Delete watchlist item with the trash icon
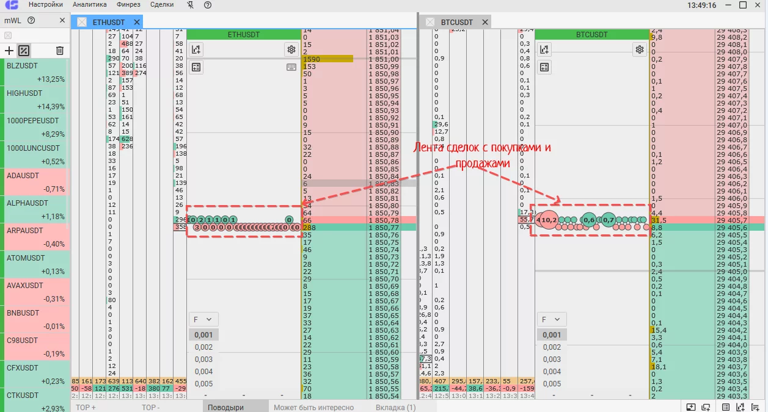The image size is (768, 412). (60, 51)
